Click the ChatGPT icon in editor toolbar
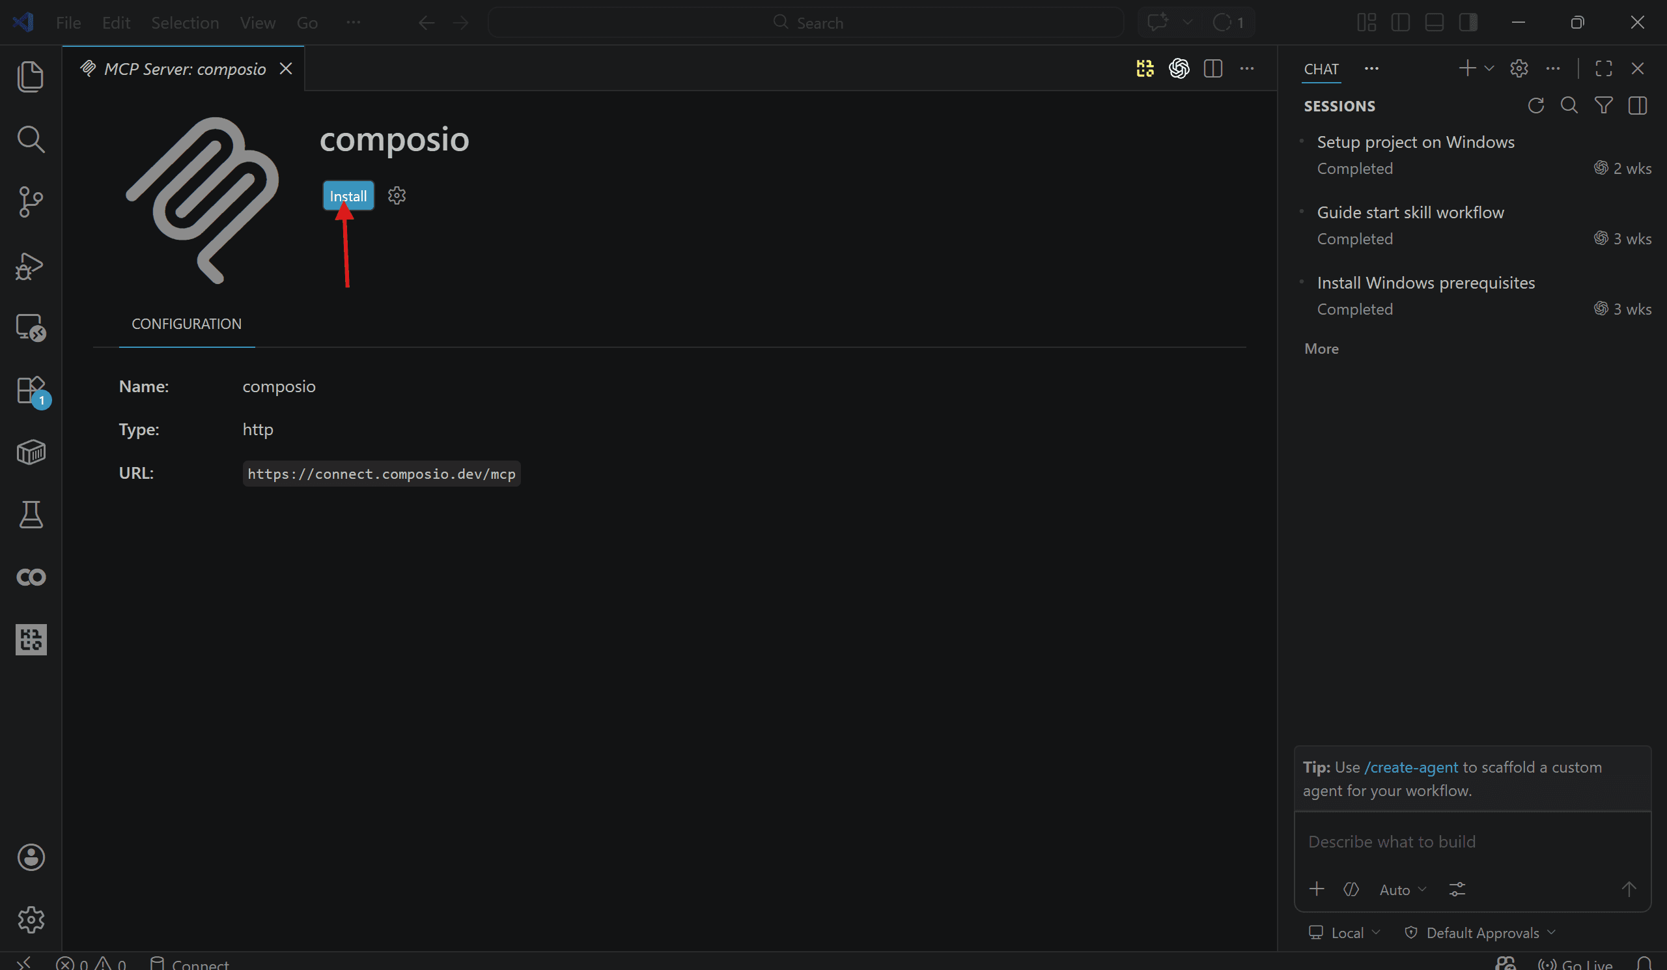The height and width of the screenshot is (970, 1667). click(1179, 69)
